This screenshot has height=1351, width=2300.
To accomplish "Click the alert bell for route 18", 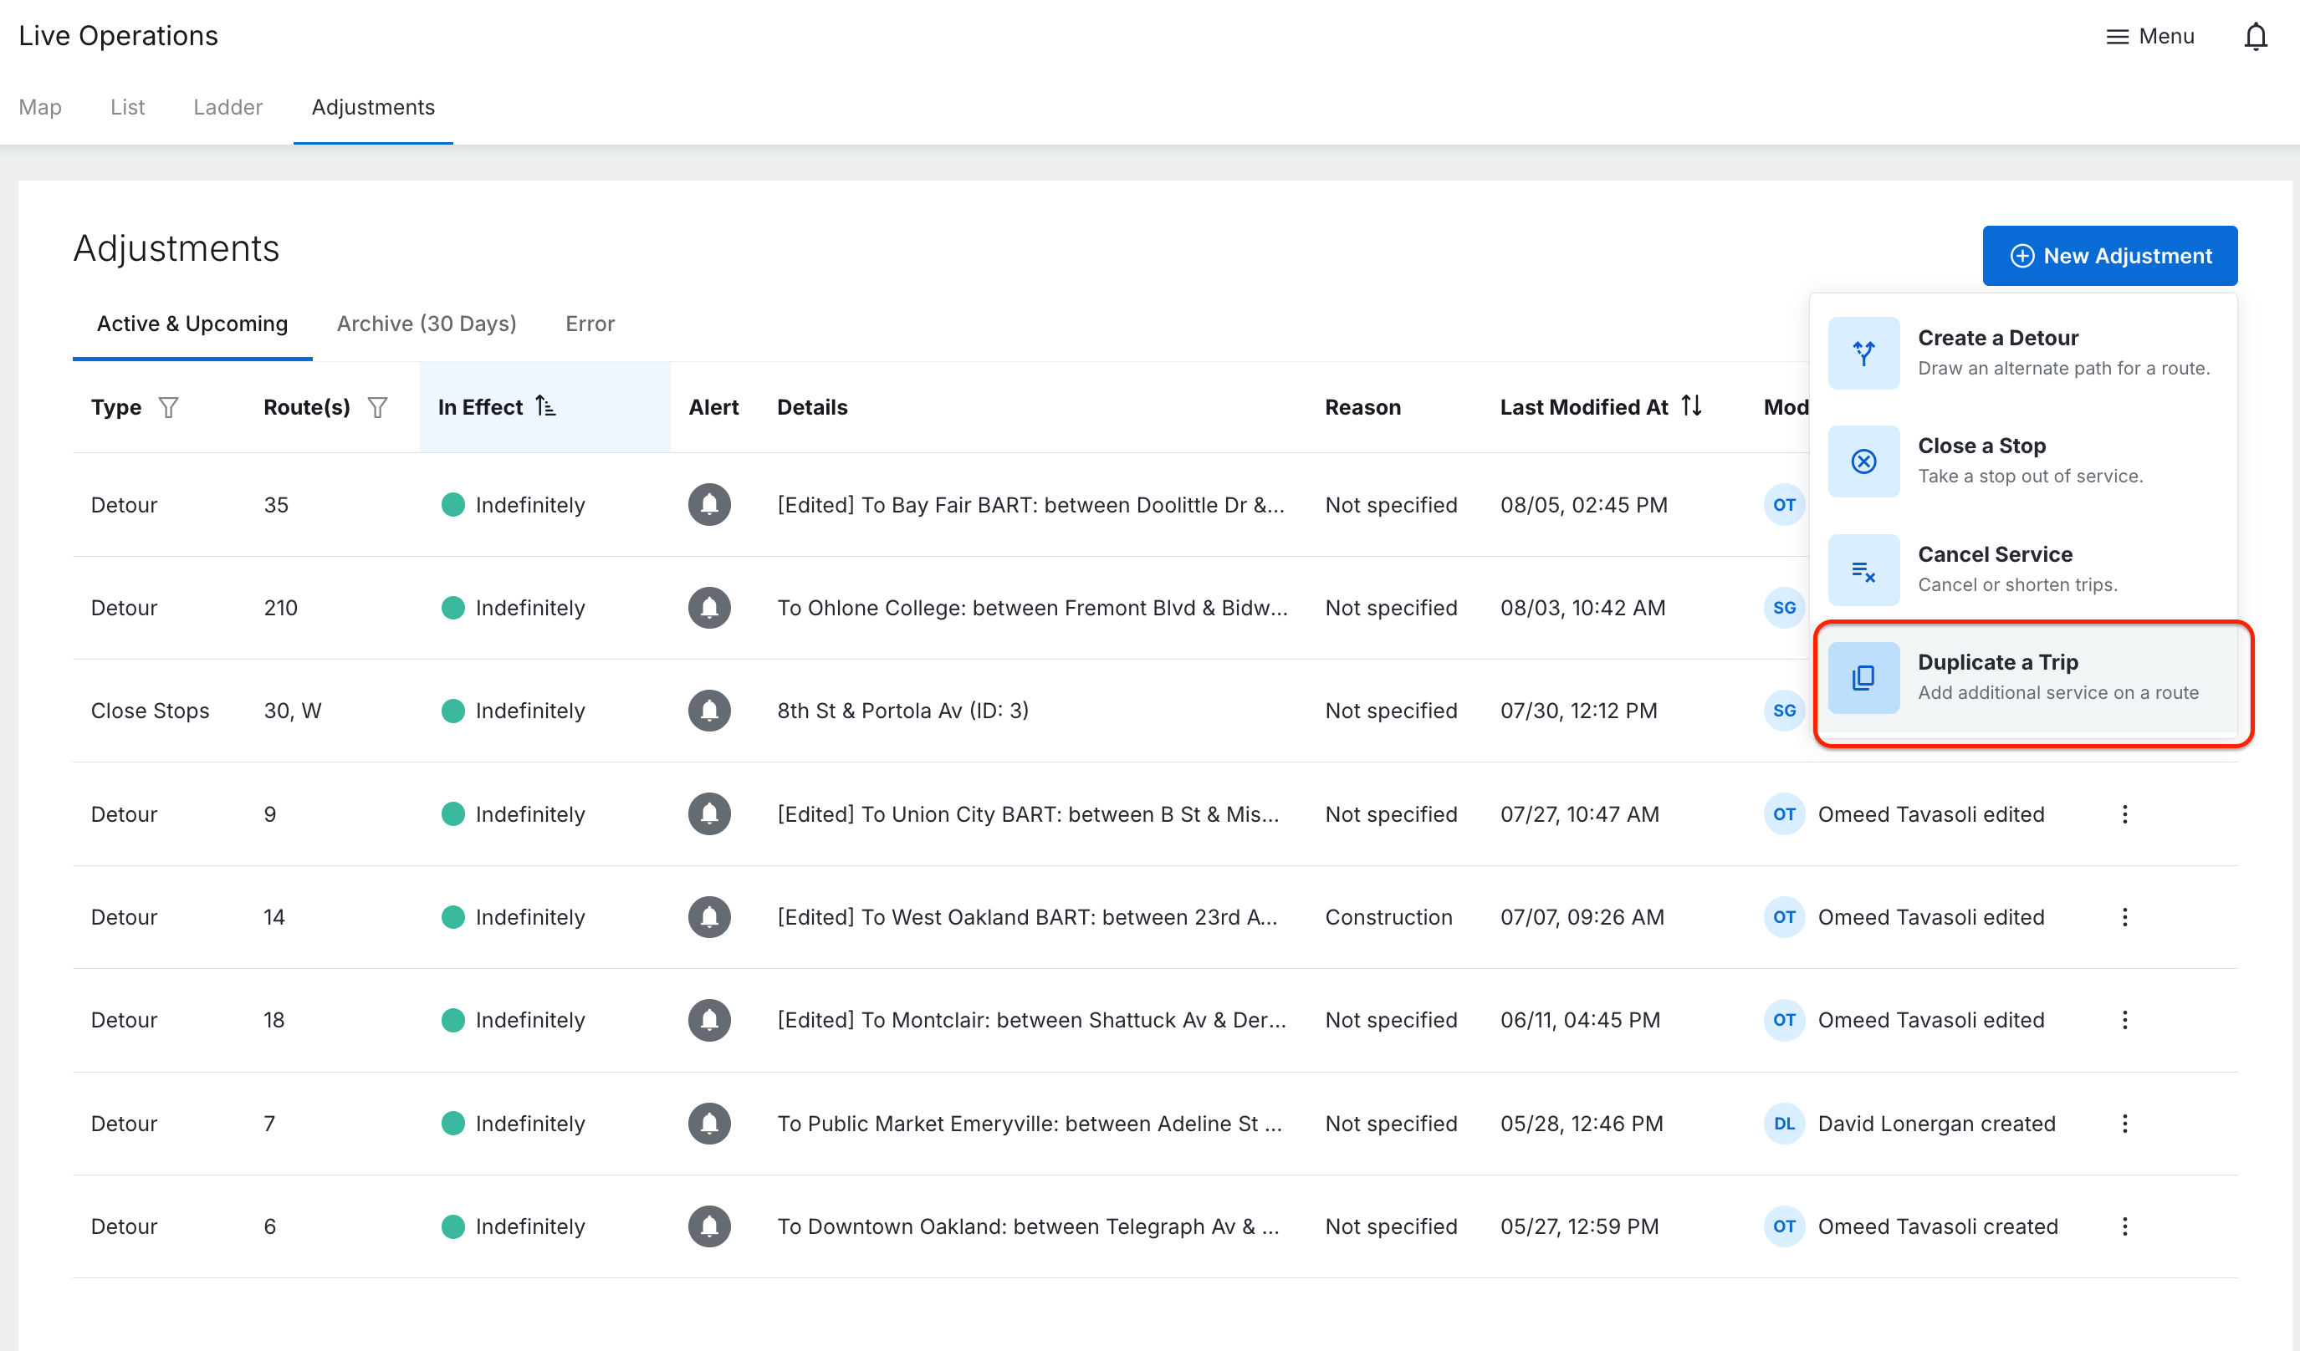I will [709, 1020].
